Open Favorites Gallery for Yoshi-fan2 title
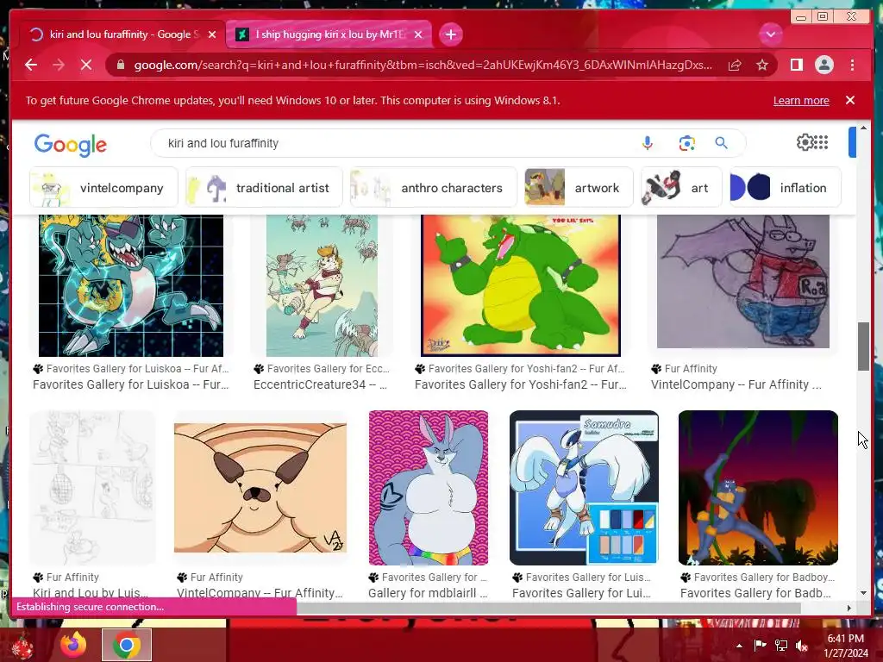Viewport: 883px width, 662px height. pyautogui.click(x=520, y=384)
